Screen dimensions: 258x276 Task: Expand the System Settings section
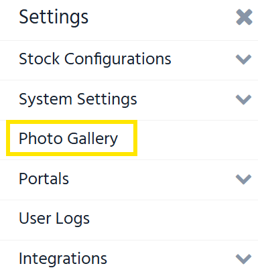click(129, 100)
